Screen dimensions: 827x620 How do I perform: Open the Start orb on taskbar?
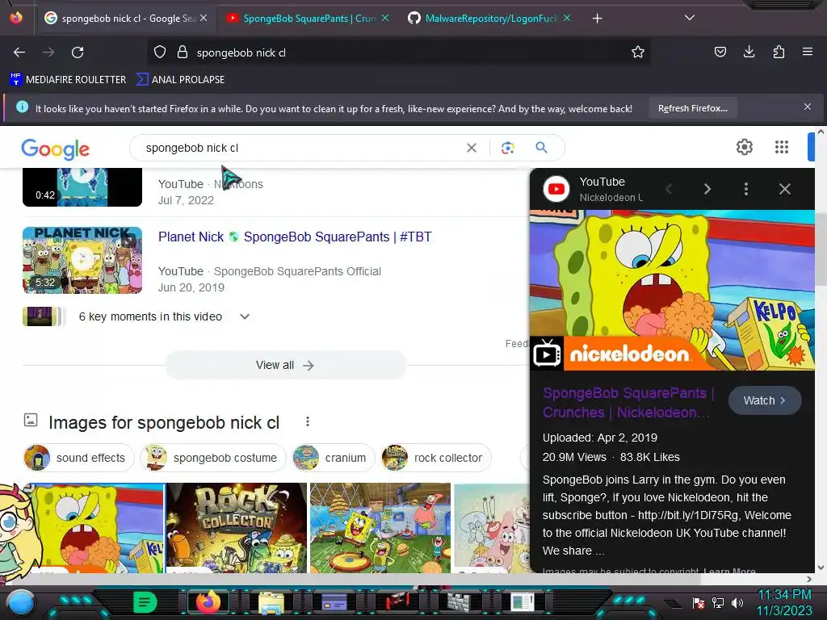click(x=21, y=602)
